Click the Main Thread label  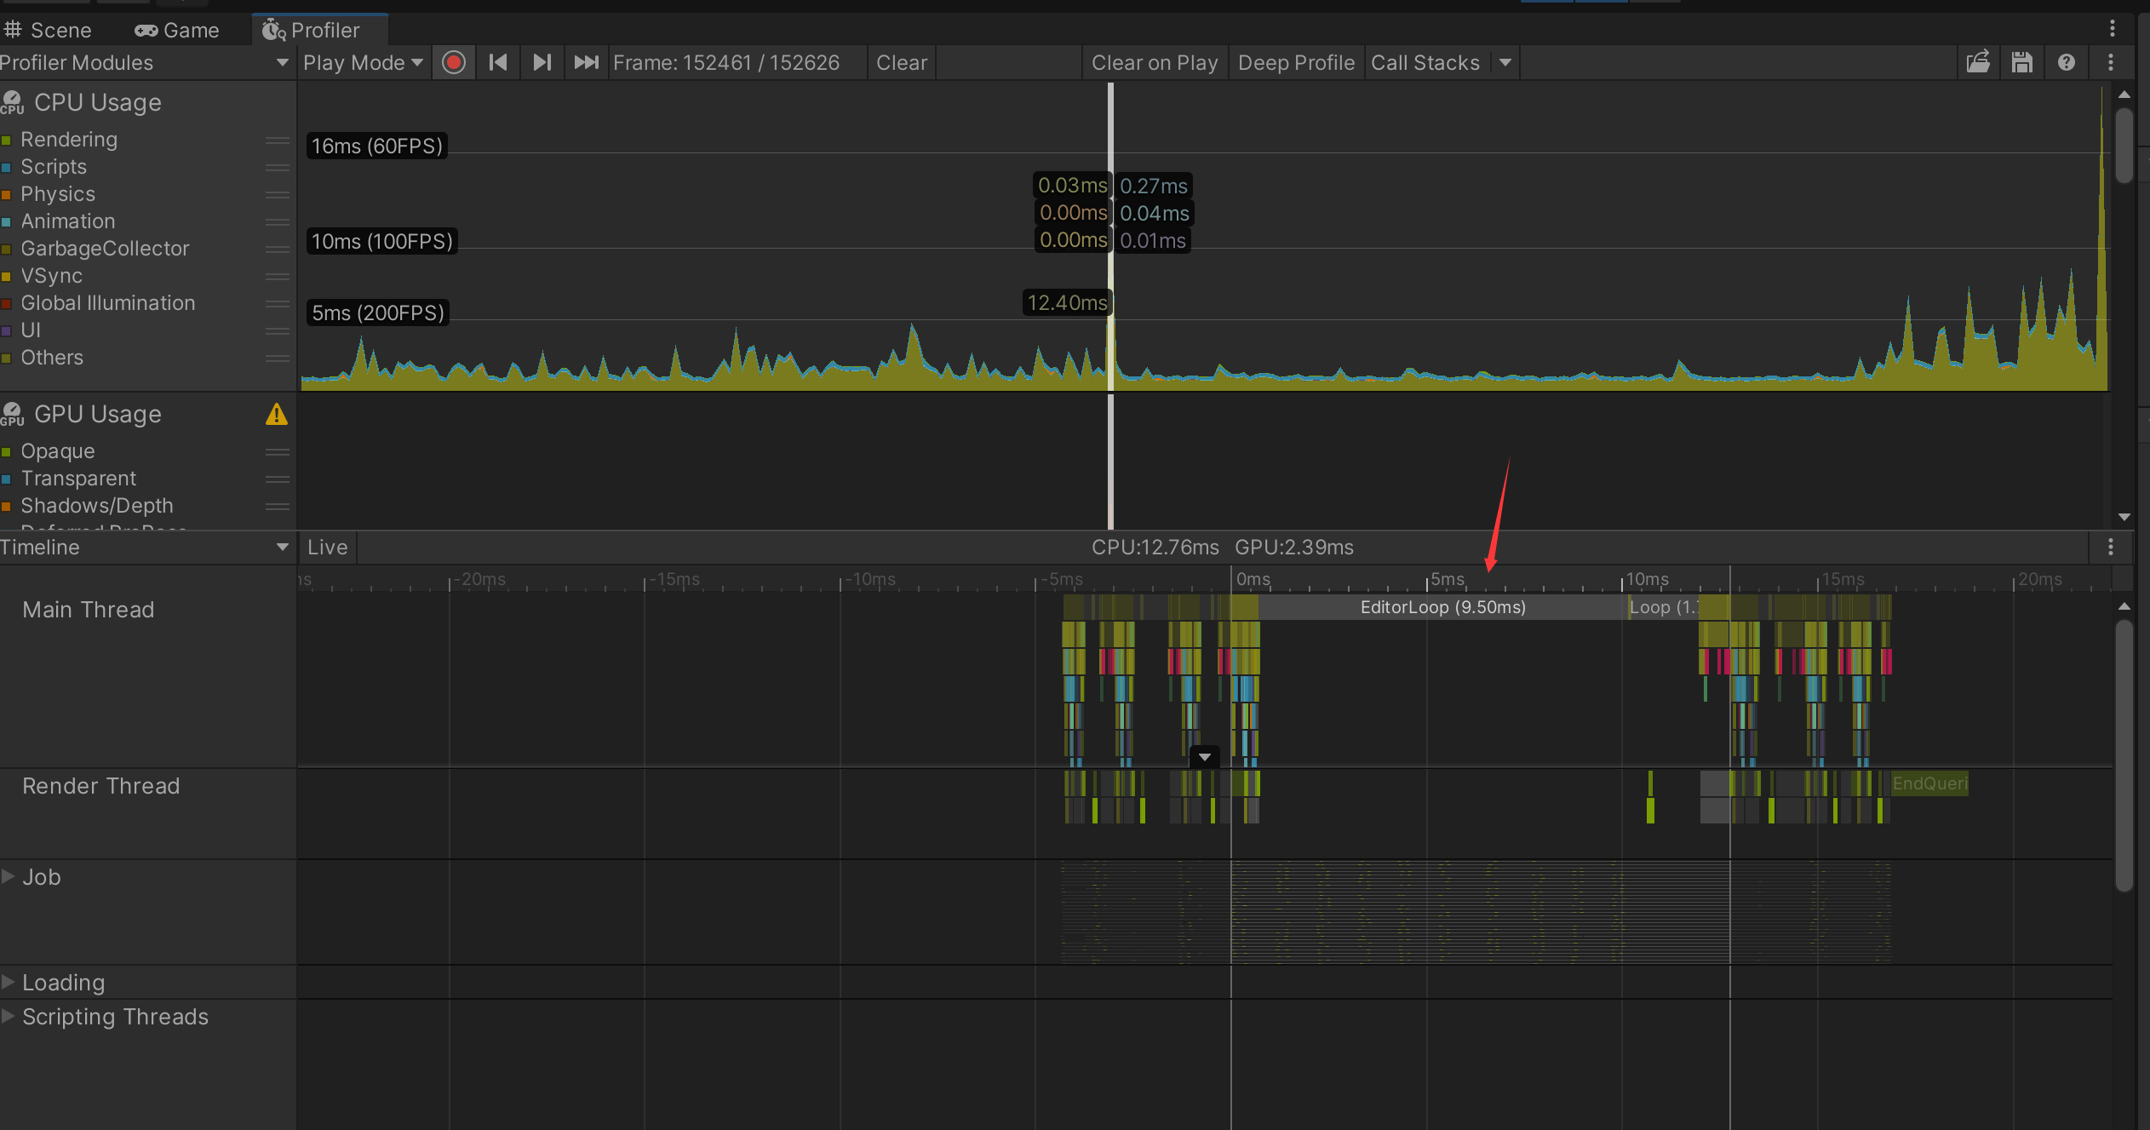pyautogui.click(x=89, y=610)
